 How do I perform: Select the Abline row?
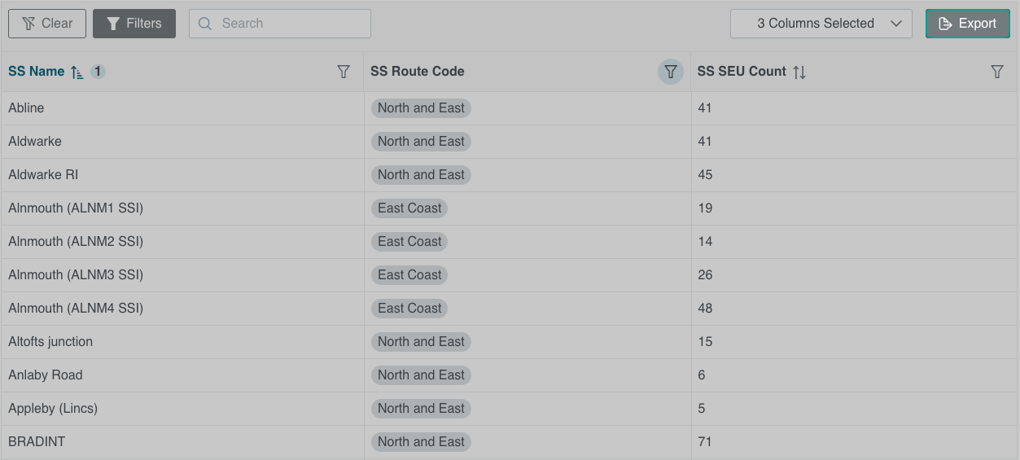pyautogui.click(x=27, y=108)
